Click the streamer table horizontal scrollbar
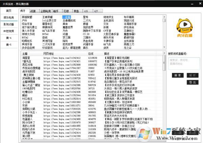This screenshot has height=143, width=203. point(93,141)
